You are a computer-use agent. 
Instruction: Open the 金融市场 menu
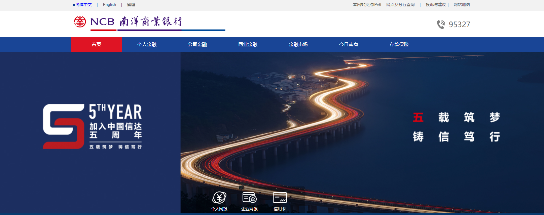pyautogui.click(x=298, y=44)
